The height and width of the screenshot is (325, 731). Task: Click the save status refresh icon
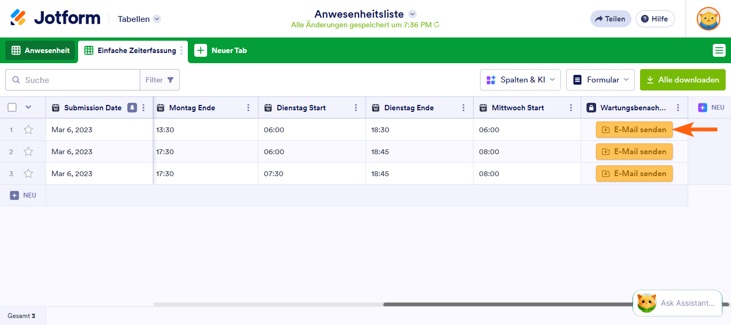click(x=437, y=25)
